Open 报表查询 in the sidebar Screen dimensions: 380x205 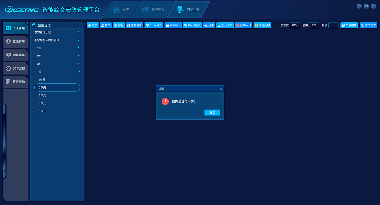[15, 82]
